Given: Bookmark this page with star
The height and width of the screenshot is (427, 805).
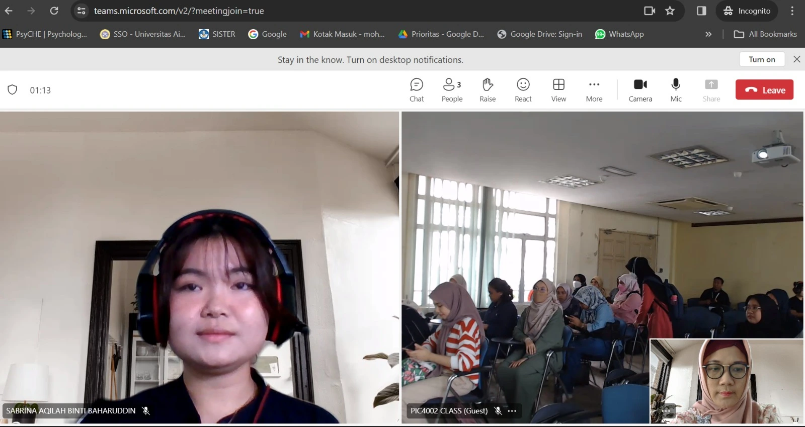Looking at the screenshot, I should coord(670,11).
